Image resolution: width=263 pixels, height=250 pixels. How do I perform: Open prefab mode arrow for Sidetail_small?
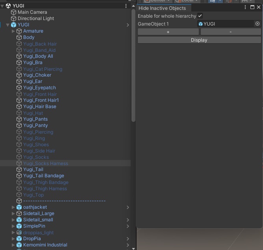click(x=128, y=220)
